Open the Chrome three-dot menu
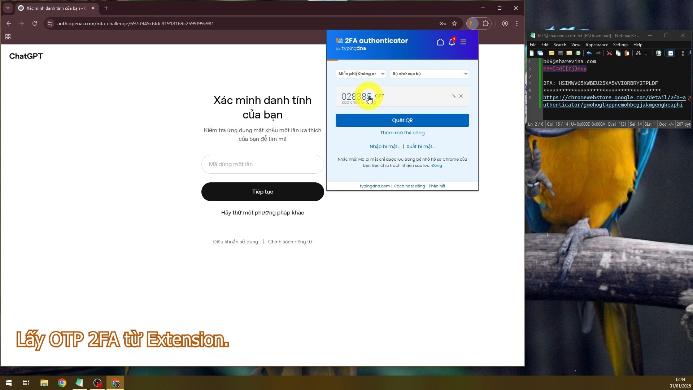 pos(517,23)
